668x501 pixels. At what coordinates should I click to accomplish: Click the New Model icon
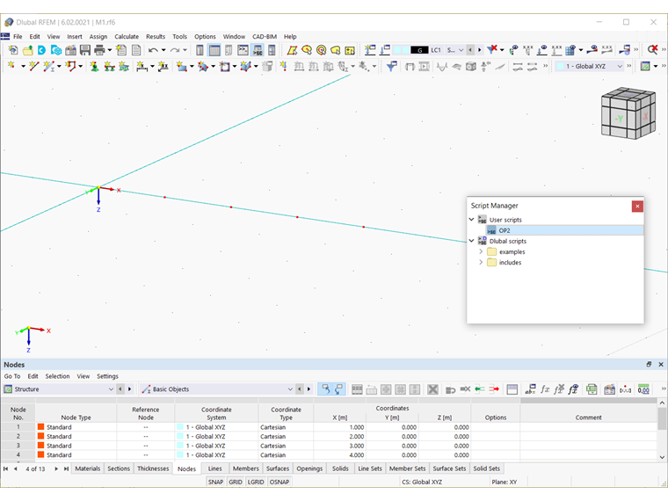[13, 50]
